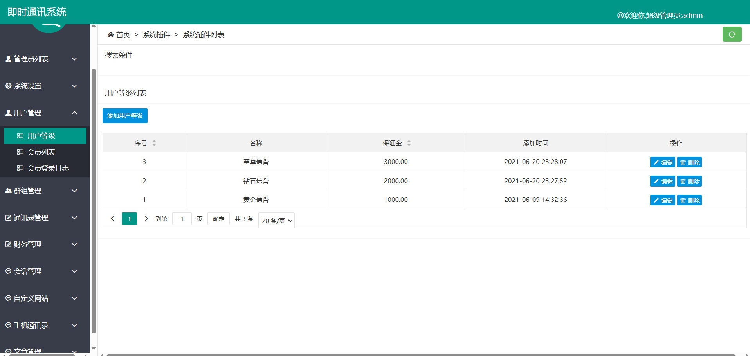Sort table by 序号 column arrows
The height and width of the screenshot is (356, 750).
pos(154,143)
